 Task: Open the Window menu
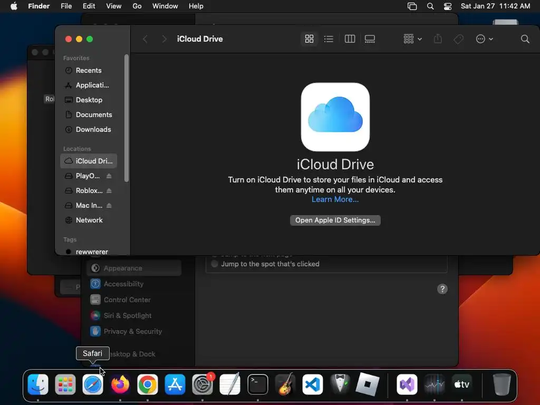(x=165, y=6)
